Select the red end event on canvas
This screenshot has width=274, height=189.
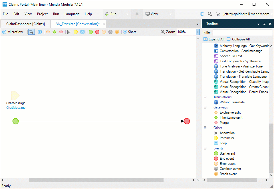pos(187,121)
